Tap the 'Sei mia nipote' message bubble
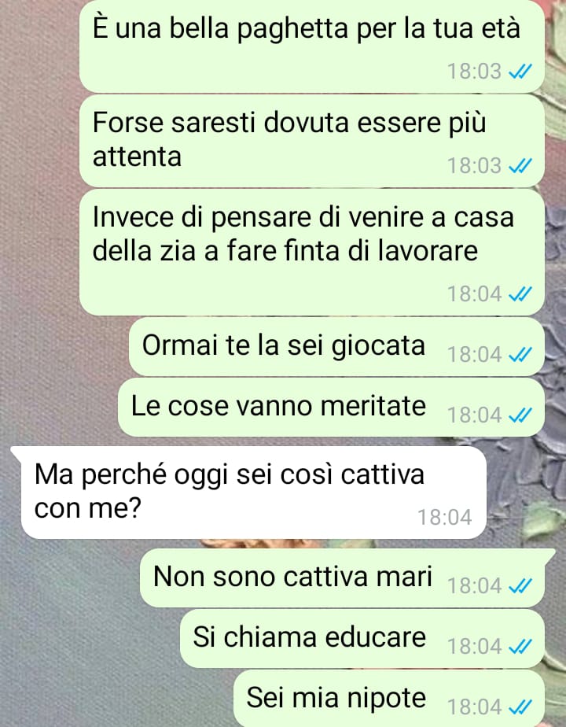The image size is (566, 727). pos(389,699)
